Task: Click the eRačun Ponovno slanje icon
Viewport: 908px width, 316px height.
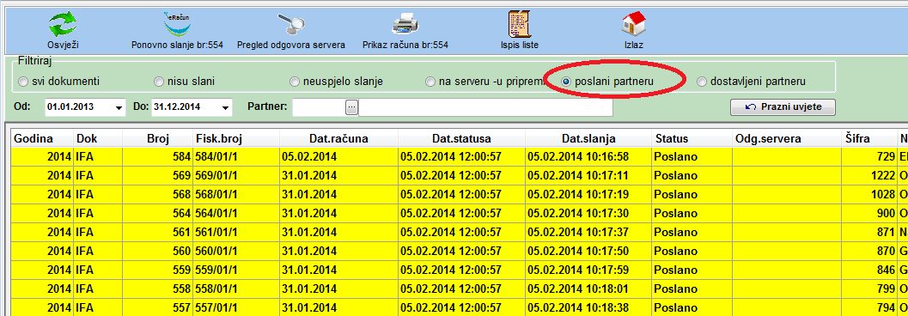Action: (177, 24)
